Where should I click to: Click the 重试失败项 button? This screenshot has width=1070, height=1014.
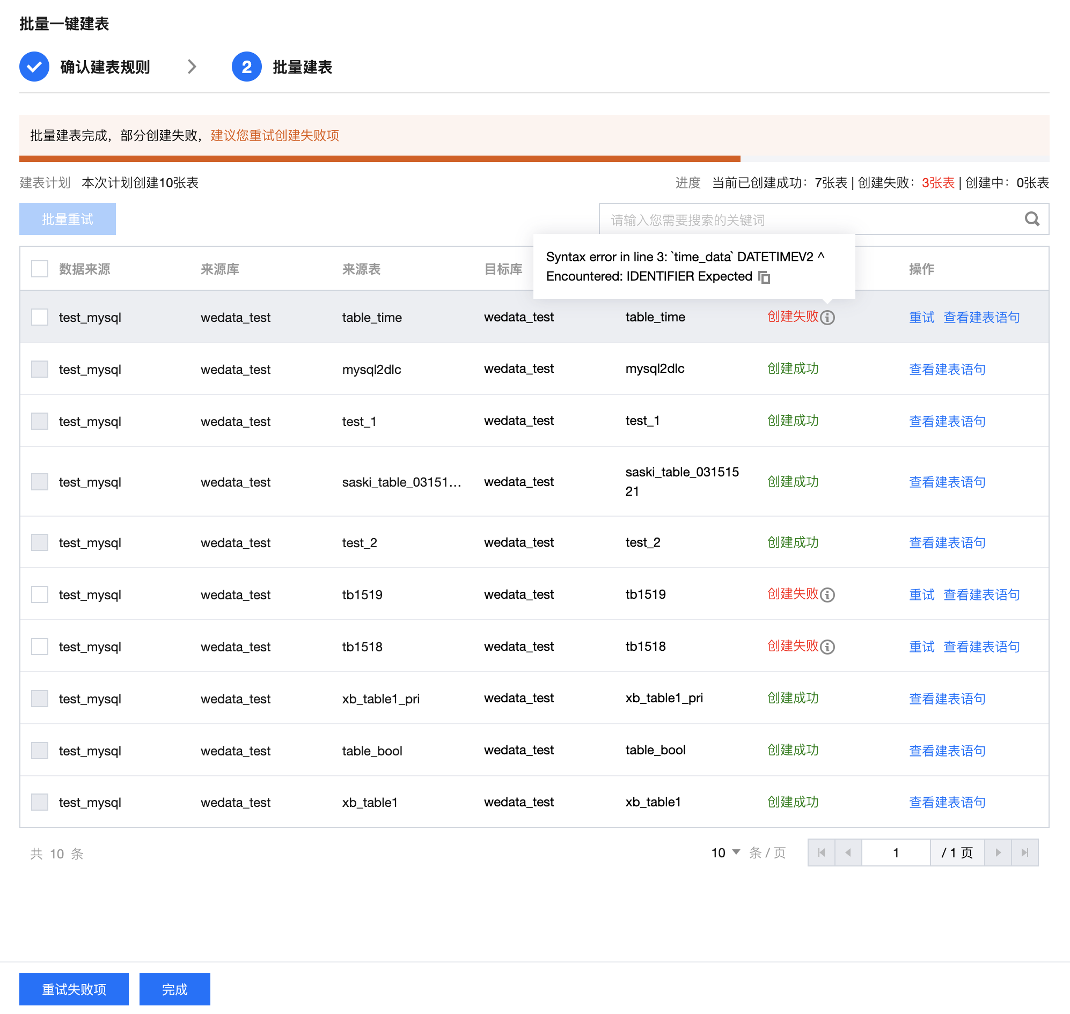point(74,990)
